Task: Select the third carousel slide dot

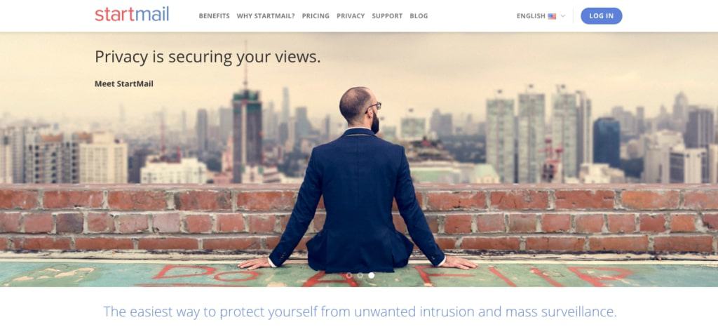Action: pyautogui.click(x=372, y=275)
